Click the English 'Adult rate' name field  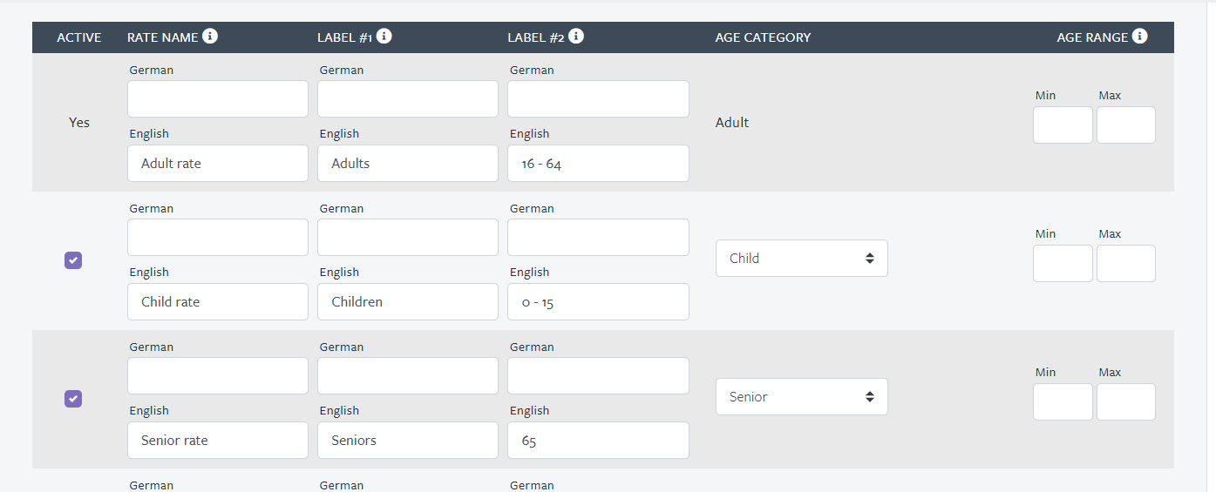(218, 164)
